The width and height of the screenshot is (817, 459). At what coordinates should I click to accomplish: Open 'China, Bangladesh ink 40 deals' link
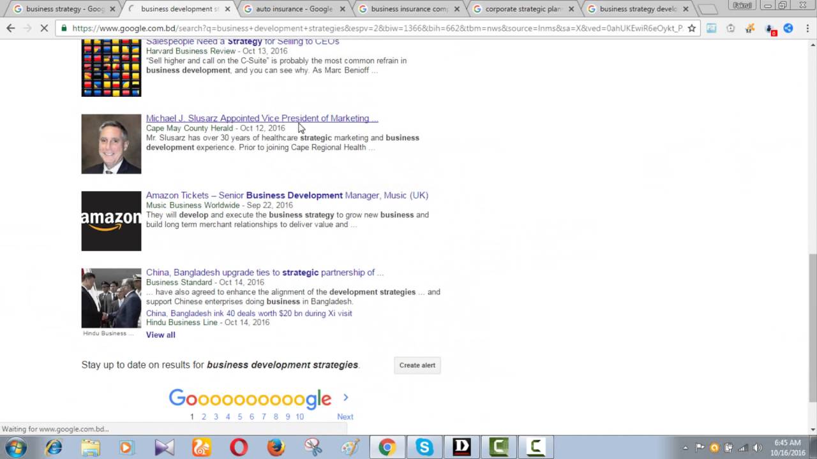[249, 313]
